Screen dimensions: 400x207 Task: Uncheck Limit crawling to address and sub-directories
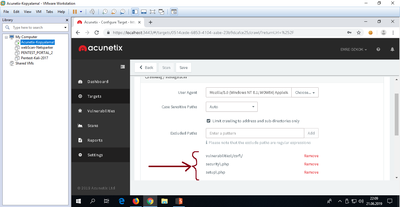208,121
